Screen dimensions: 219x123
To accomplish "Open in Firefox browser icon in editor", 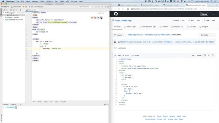I will (95, 18).
